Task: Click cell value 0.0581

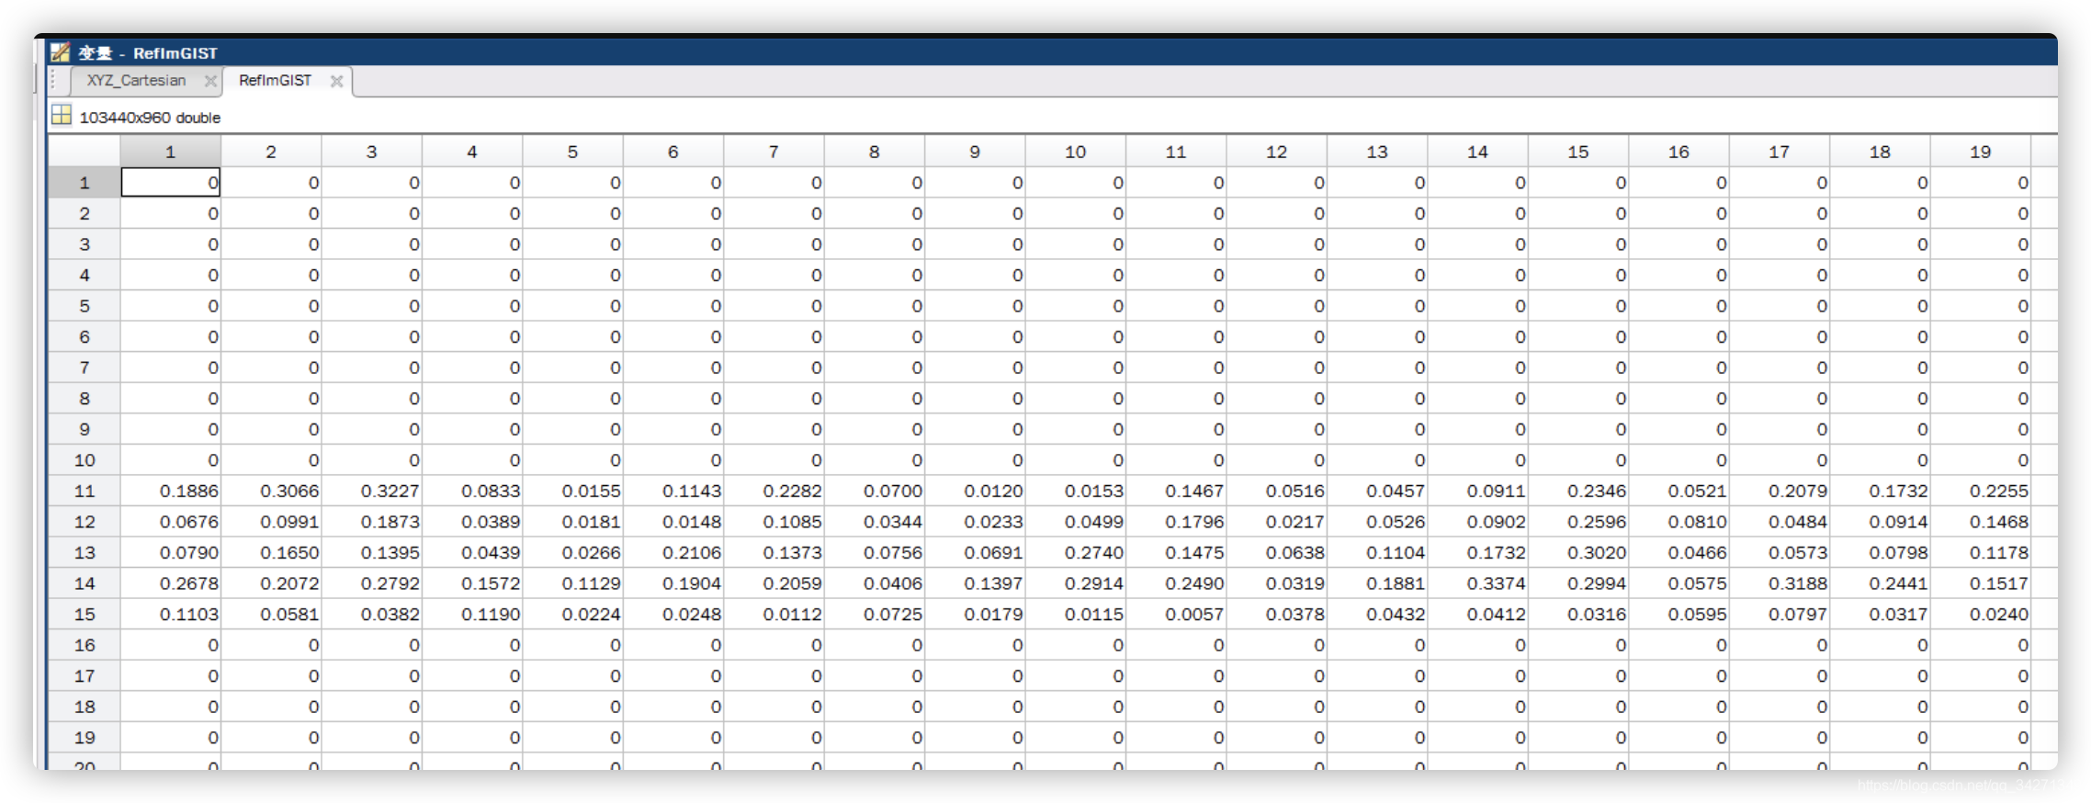Action: [x=289, y=614]
